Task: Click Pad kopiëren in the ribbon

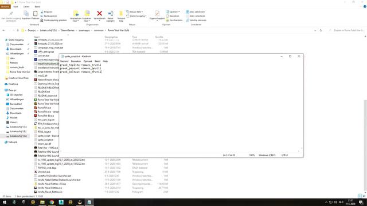Action: pyautogui.click(x=49, y=16)
